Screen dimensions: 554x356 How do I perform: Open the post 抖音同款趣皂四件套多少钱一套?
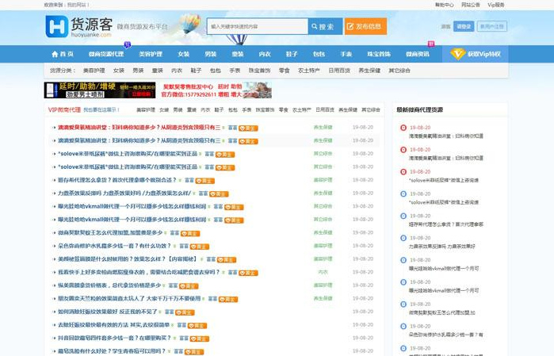(114, 338)
